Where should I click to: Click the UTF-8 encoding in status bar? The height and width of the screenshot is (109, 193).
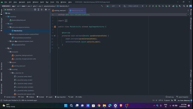pos(161,101)
